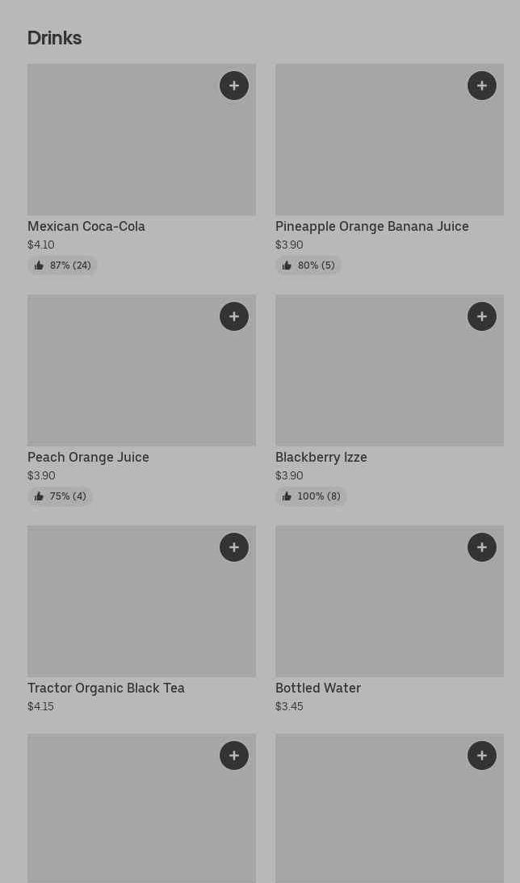The height and width of the screenshot is (883, 520).
Task: Add Pineapple Orange Banana Juice to cart
Action: (x=482, y=86)
